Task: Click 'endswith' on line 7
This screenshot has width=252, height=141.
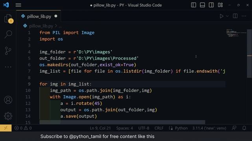Action: (207, 71)
